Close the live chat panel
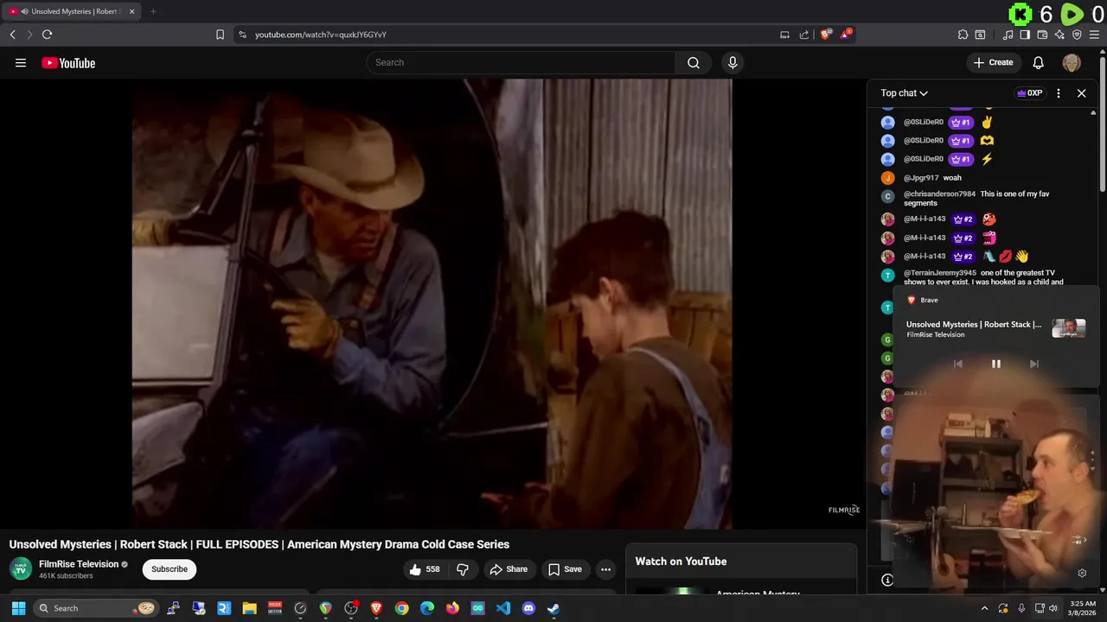 pos(1081,93)
